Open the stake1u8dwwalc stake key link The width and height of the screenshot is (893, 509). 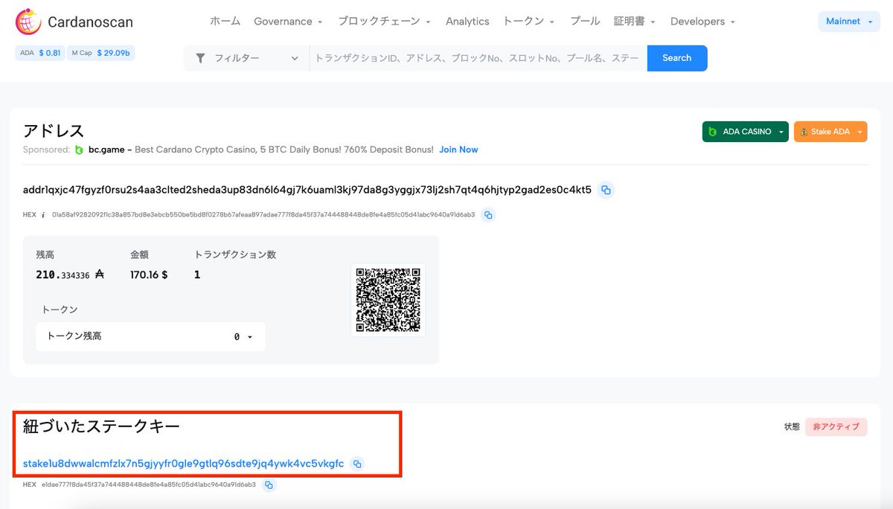click(x=183, y=464)
